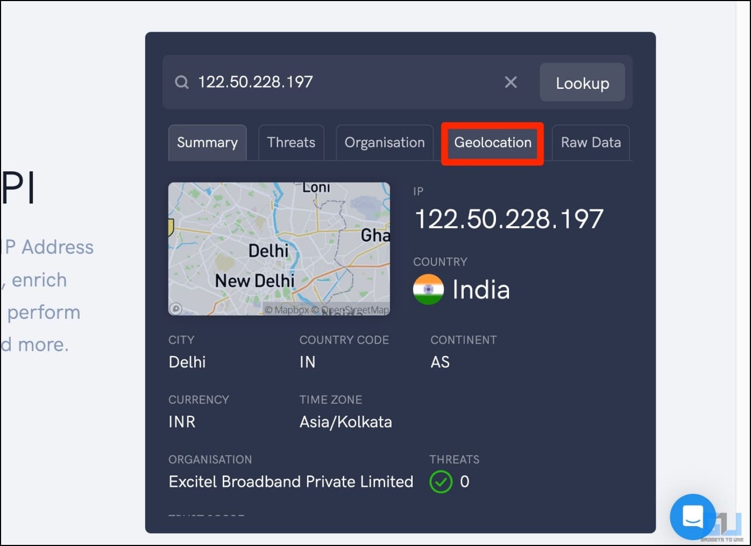Clear the IP search field with X

pos(511,82)
